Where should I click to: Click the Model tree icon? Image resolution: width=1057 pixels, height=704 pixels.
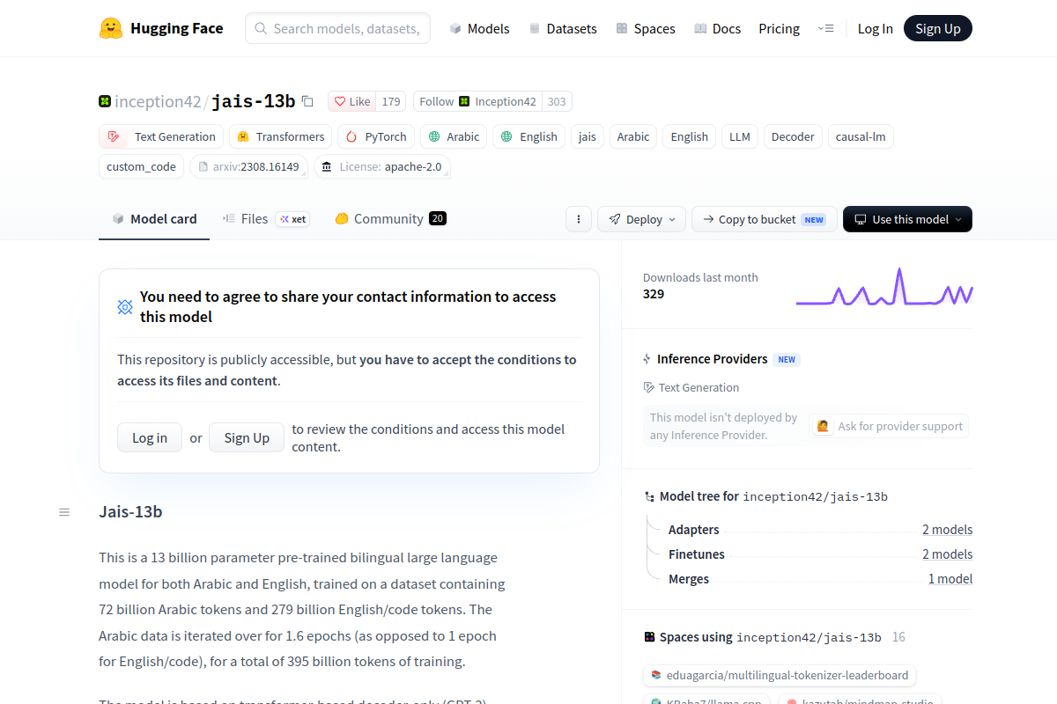649,496
